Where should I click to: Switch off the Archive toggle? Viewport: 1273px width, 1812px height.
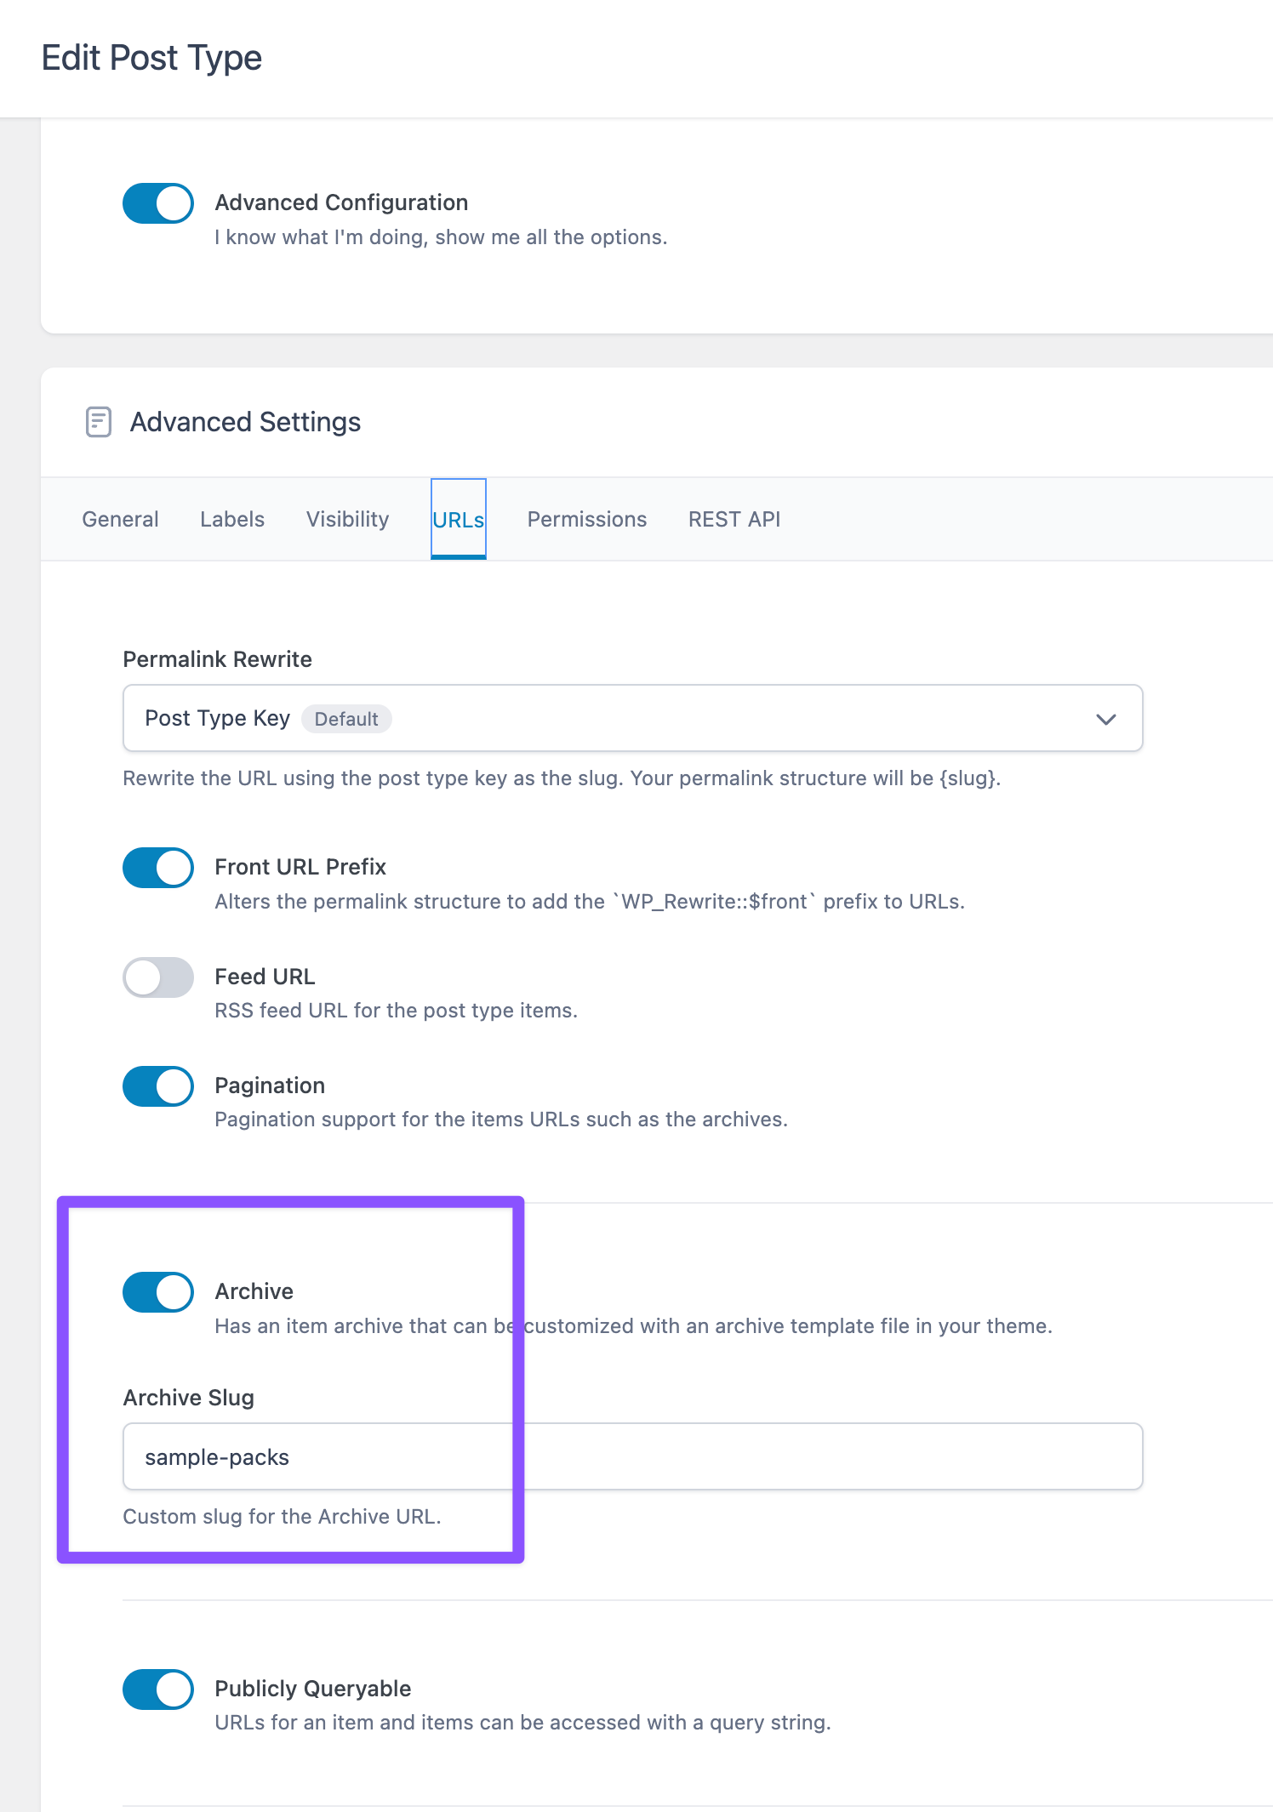(158, 1292)
